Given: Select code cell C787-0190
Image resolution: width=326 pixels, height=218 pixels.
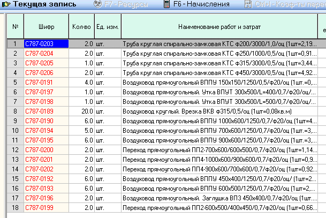Looking at the screenshot, I should tap(47, 121).
